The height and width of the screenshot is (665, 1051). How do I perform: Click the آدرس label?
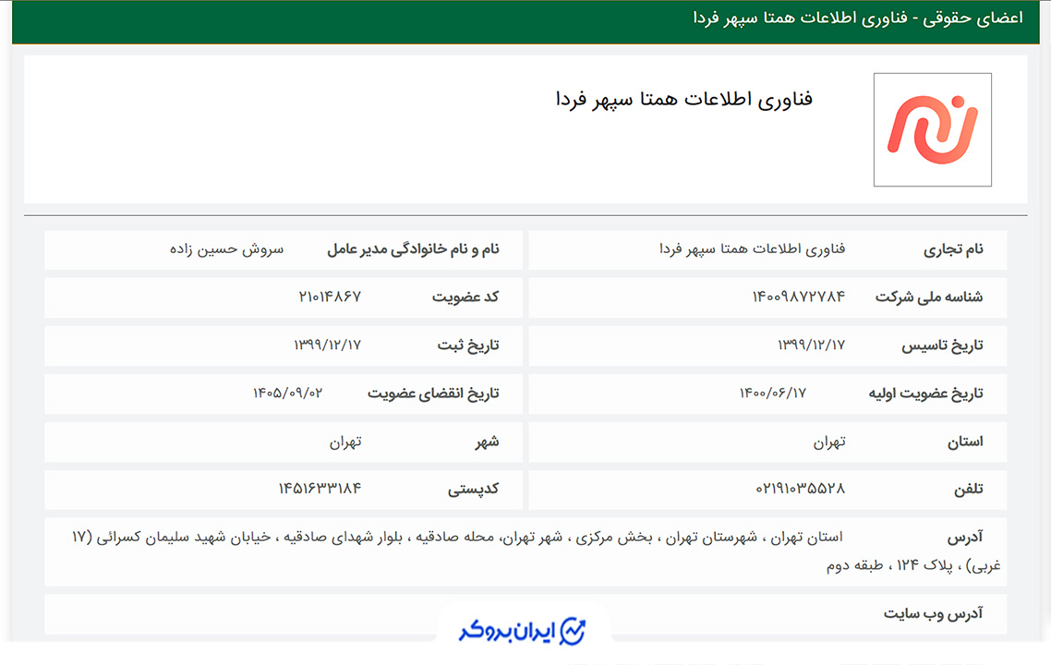tap(964, 537)
